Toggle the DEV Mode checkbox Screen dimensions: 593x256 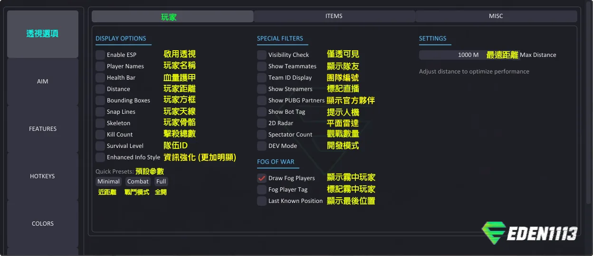pyautogui.click(x=262, y=146)
